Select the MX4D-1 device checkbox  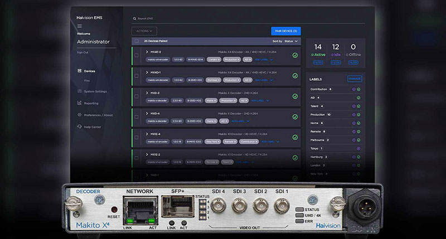(x=137, y=76)
